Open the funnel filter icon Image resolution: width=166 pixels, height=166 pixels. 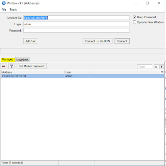(12, 66)
